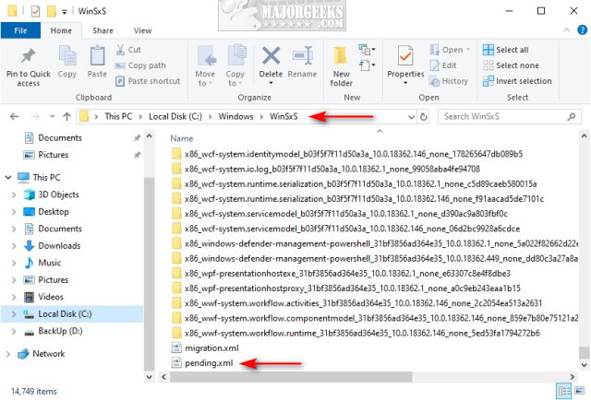
Task: Click Windows in the address breadcrumb
Action: [236, 117]
